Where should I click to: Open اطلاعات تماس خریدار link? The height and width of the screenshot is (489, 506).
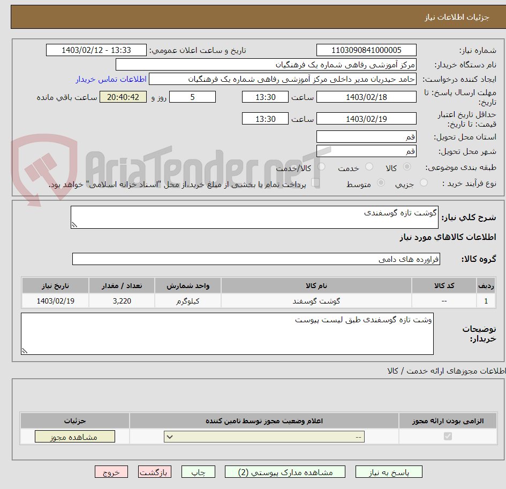(111, 79)
